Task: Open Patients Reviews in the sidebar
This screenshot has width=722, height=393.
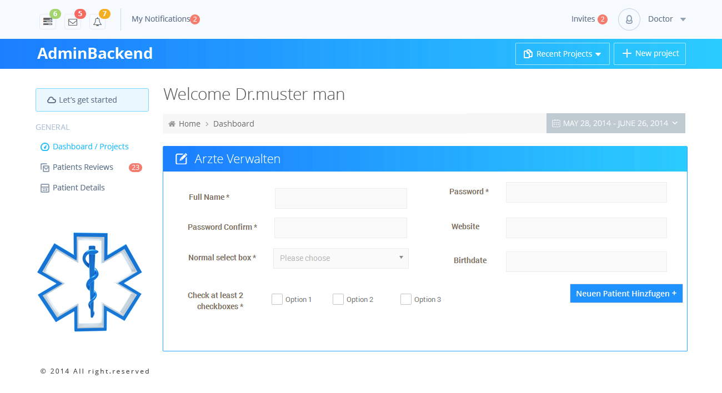Action: (x=83, y=167)
